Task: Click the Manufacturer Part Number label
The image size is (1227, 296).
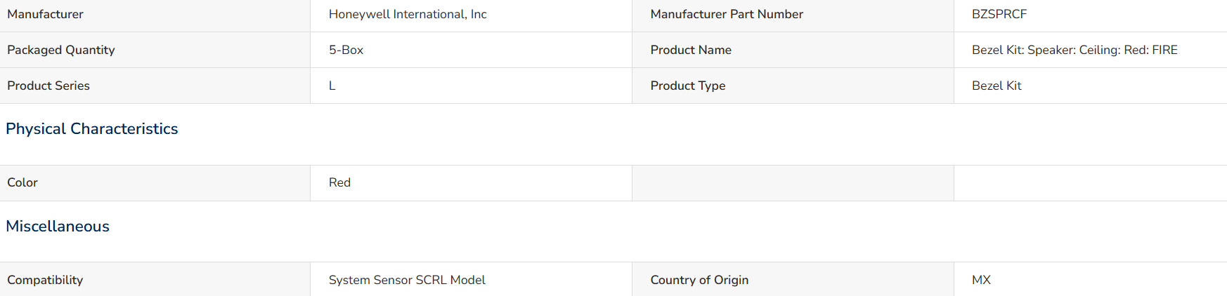Action: pos(727,14)
